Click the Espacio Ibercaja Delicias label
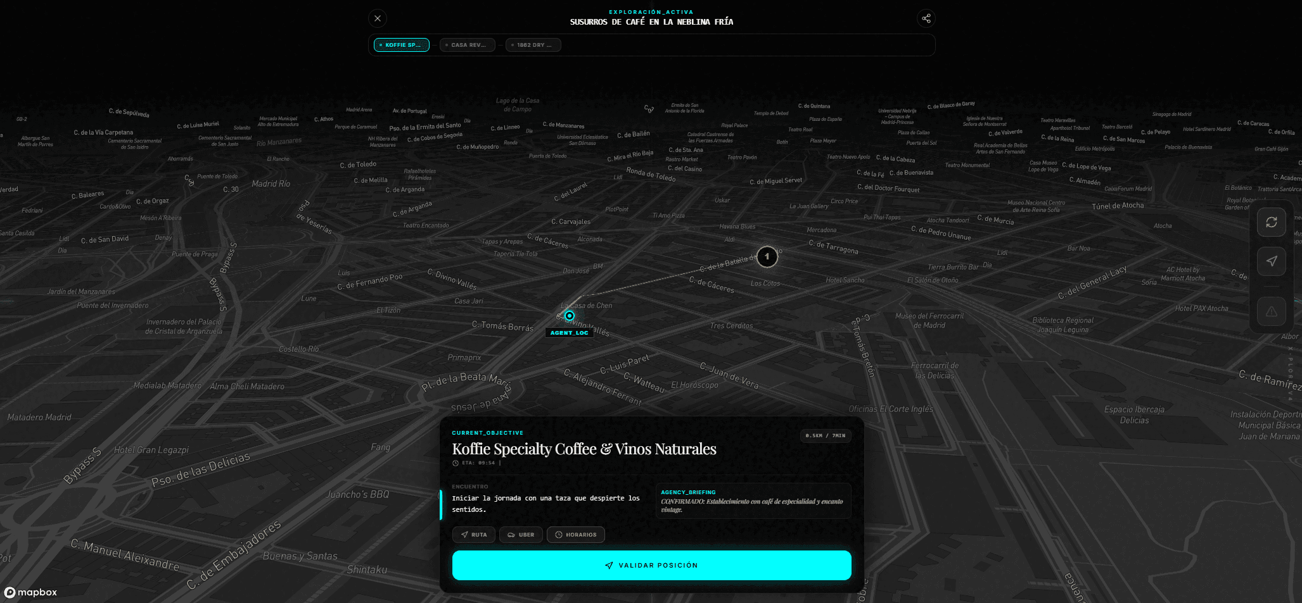 [x=1134, y=414]
